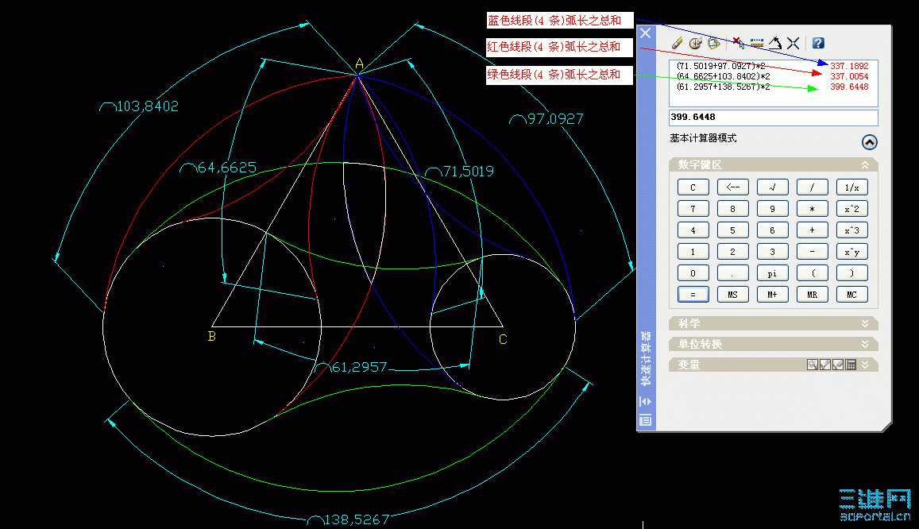
Task: Click keypad digit 3
Action: [773, 252]
